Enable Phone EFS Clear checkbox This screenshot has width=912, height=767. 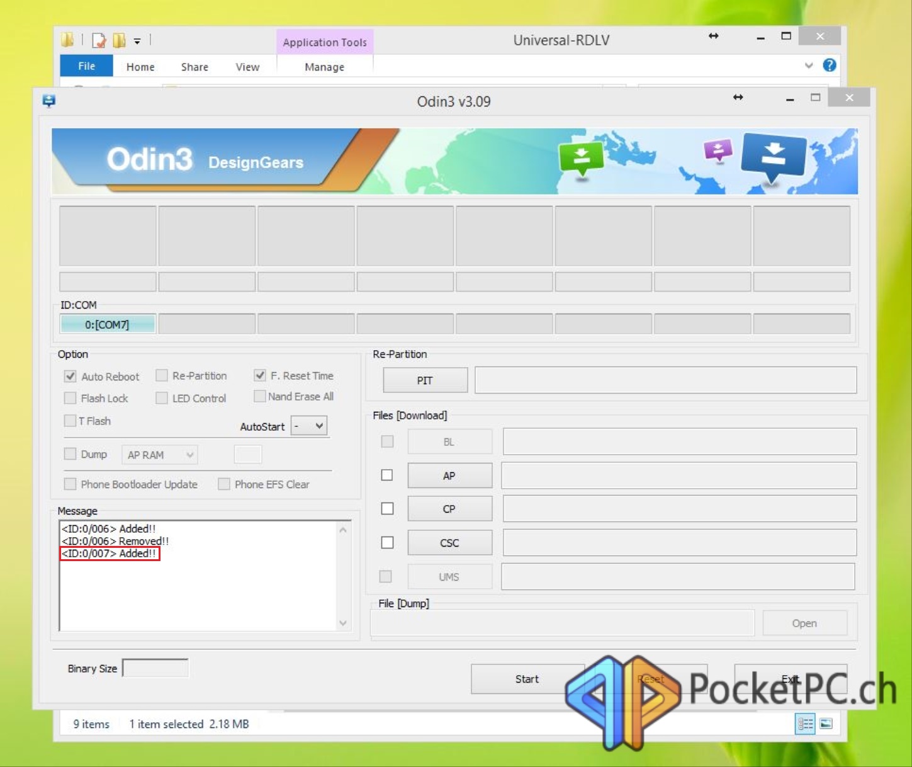click(224, 484)
